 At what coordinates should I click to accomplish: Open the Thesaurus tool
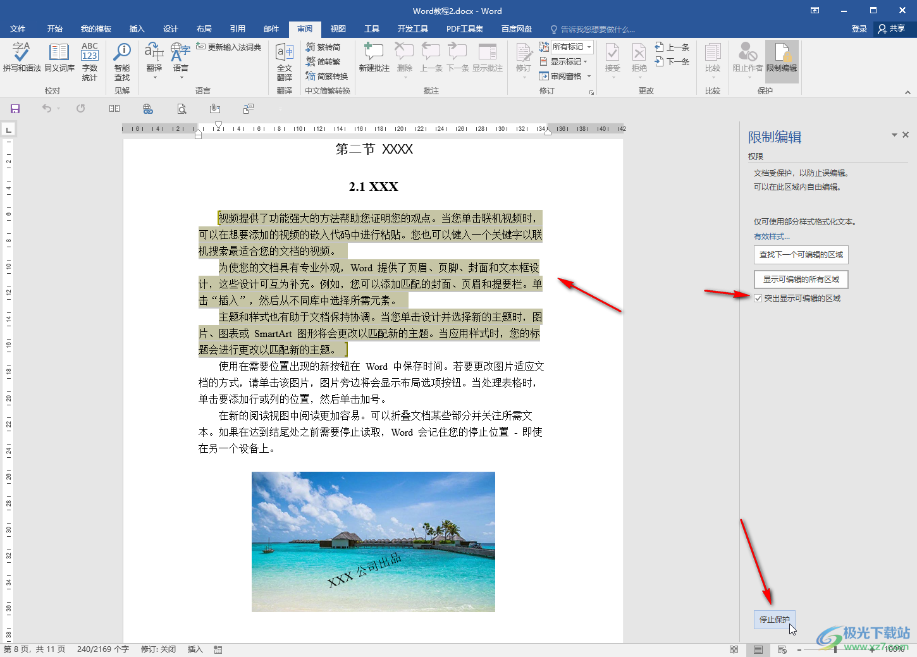tap(59, 57)
